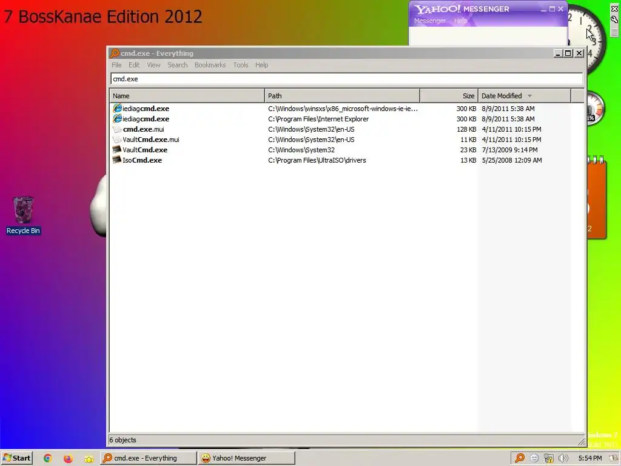Open the Start menu button

pyautogui.click(x=16, y=458)
